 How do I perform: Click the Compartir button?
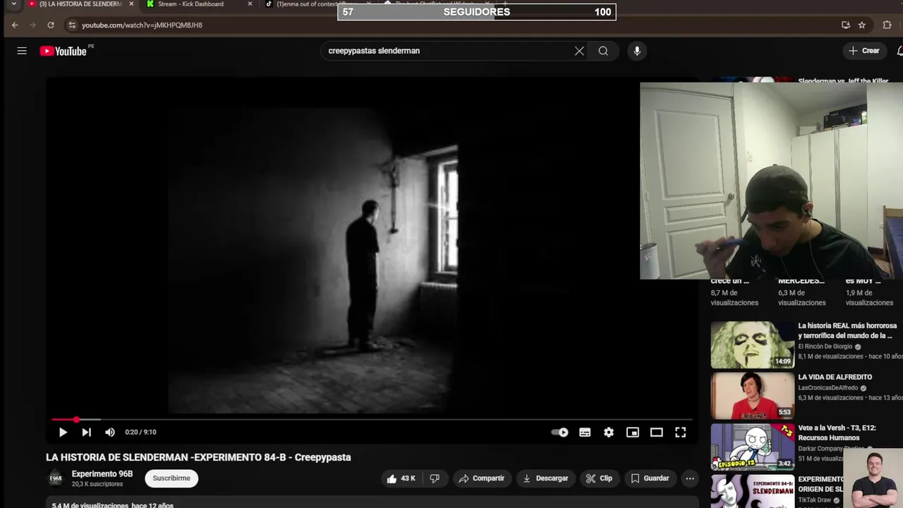click(x=481, y=478)
